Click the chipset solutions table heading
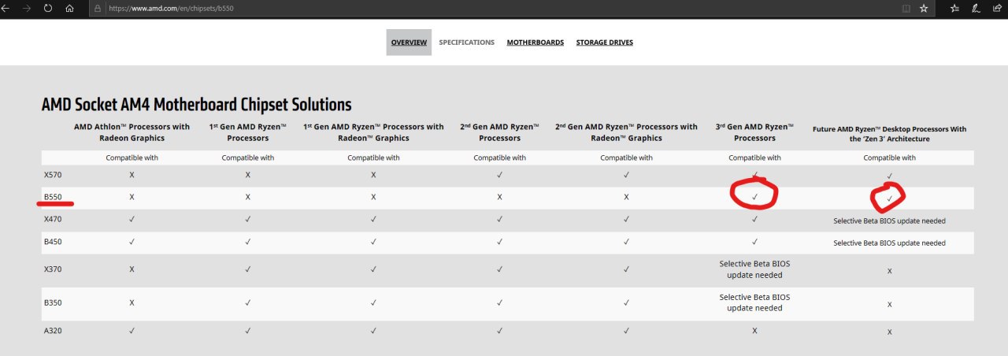The image size is (1008, 356). click(197, 105)
